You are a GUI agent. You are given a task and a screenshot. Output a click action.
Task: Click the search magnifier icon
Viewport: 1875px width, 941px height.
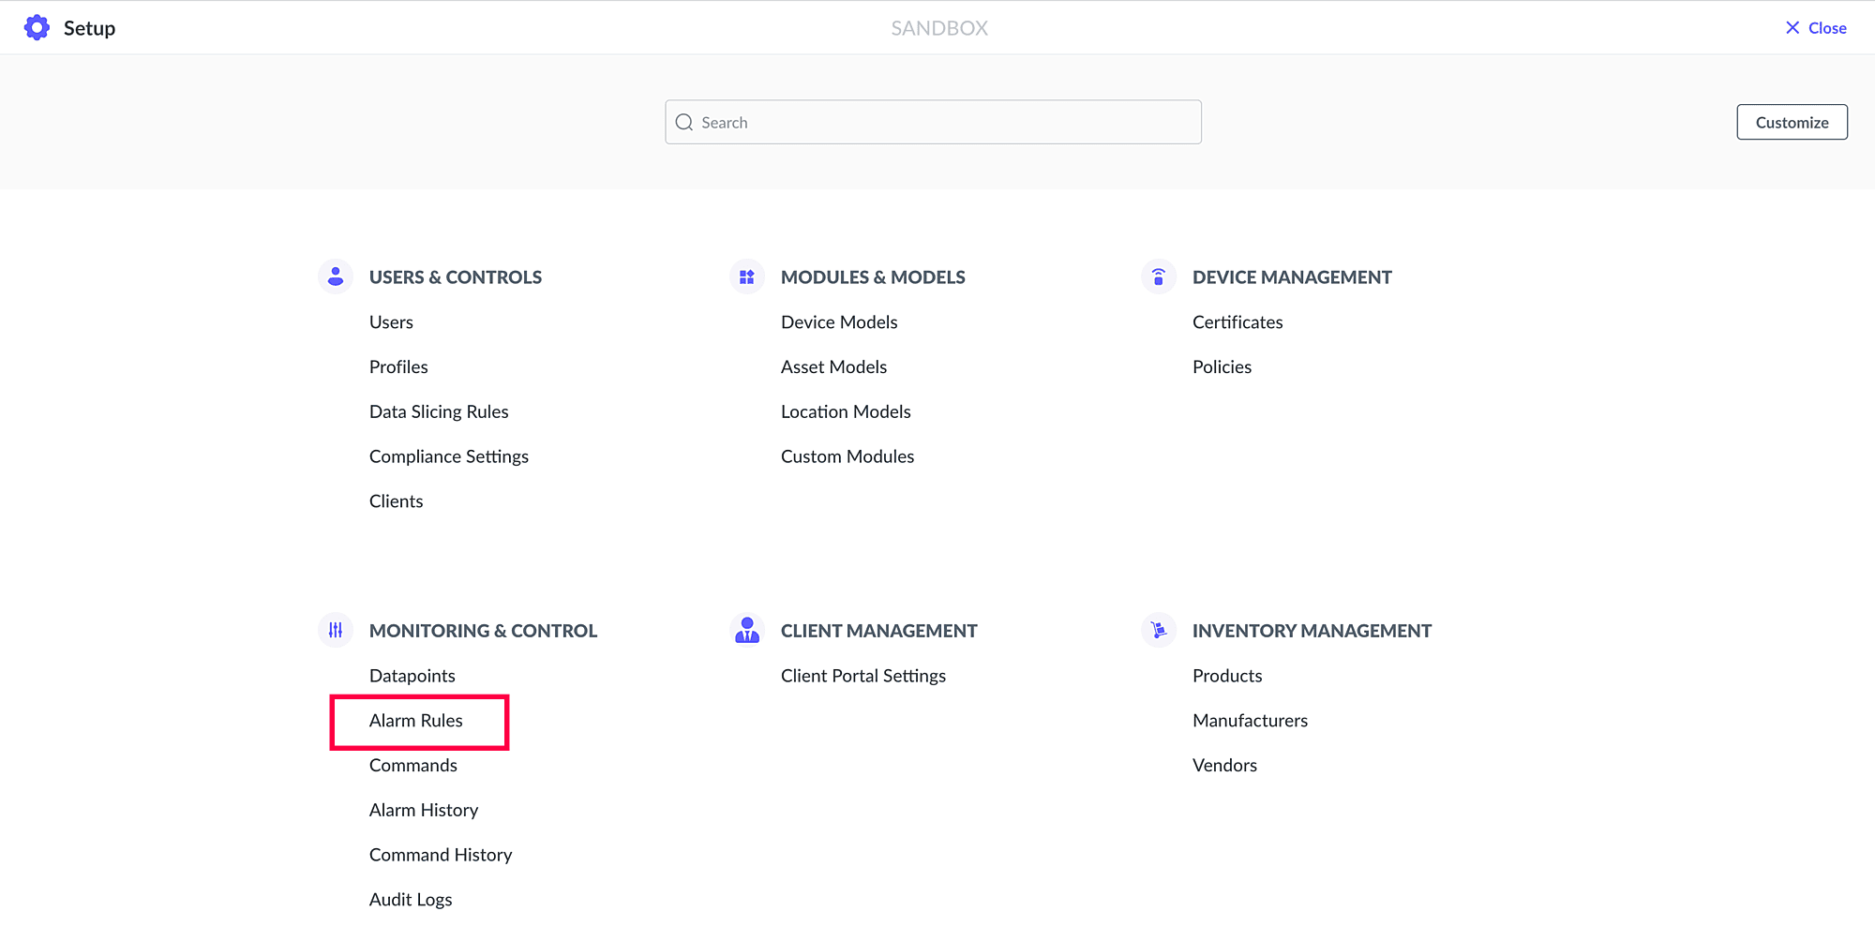[x=684, y=123]
